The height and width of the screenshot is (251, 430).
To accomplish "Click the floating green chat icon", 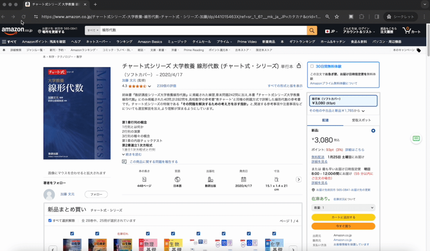I will coord(416,138).
